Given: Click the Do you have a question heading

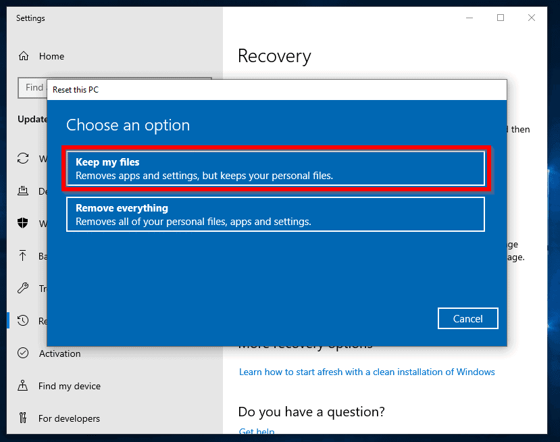Looking at the screenshot, I should [x=311, y=412].
